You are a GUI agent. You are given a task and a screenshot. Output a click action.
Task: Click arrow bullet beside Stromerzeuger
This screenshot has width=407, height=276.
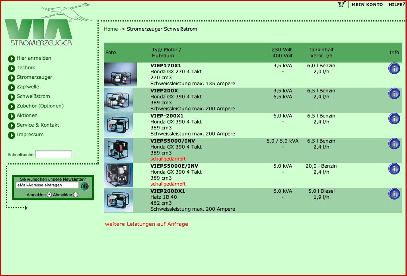point(12,78)
